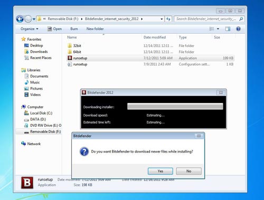Select Removable Disk (F:) in the navigation pane
Screen dimensions: 264x200
[x=39, y=131]
